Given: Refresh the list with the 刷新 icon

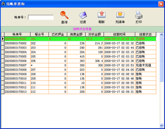Looking at the screenshot, I should point(101,15).
